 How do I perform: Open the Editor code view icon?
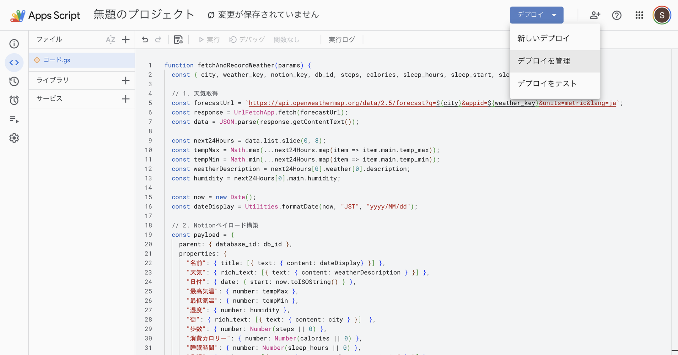click(14, 62)
